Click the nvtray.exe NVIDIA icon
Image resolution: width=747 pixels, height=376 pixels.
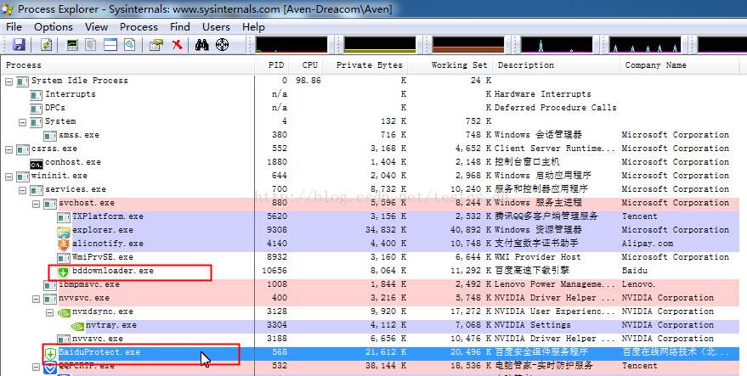[77, 326]
